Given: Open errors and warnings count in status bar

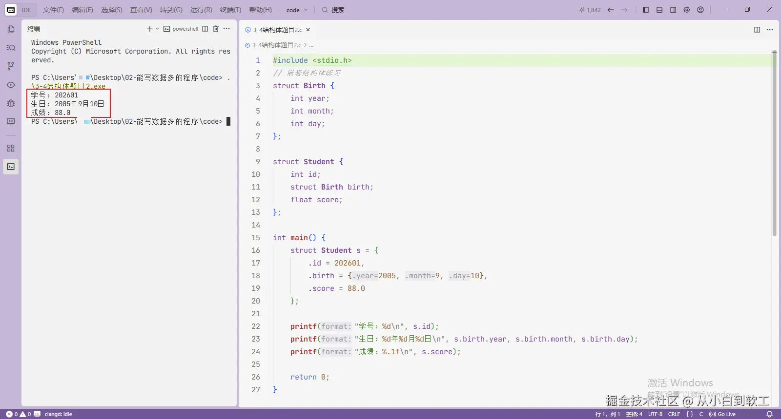Looking at the screenshot, I should [19, 414].
